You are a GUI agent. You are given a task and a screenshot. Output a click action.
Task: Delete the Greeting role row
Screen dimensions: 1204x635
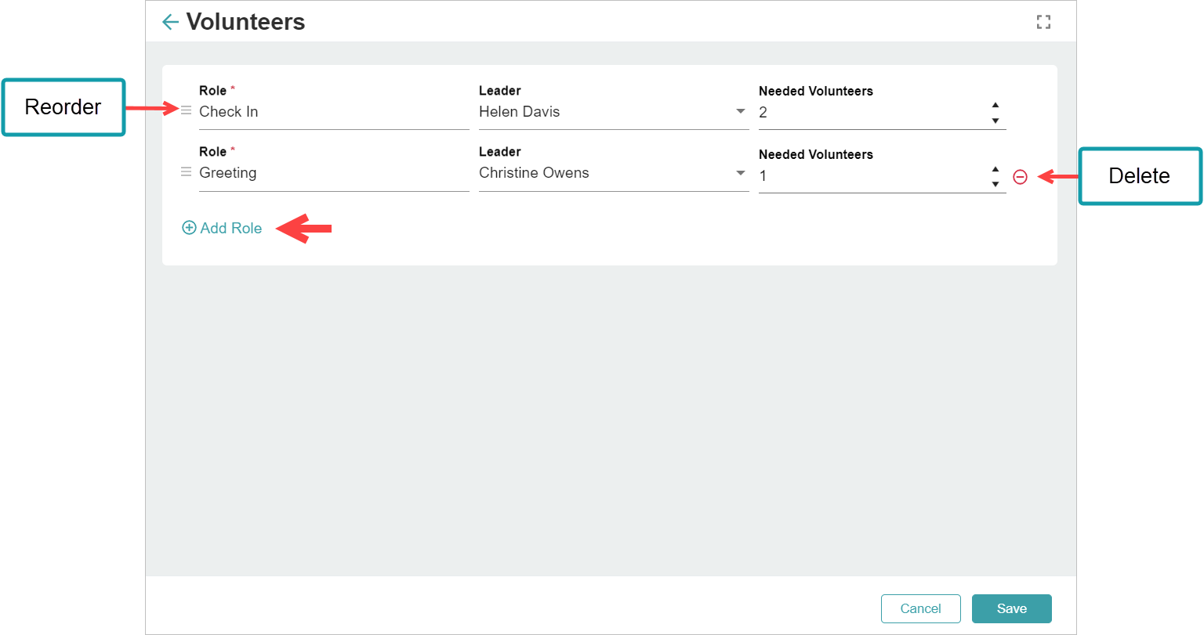[1021, 177]
